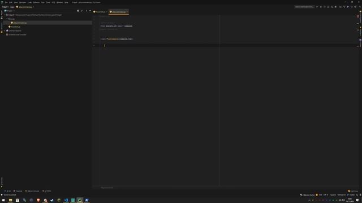Toggle the Favorites tool window side tab

click(2, 182)
